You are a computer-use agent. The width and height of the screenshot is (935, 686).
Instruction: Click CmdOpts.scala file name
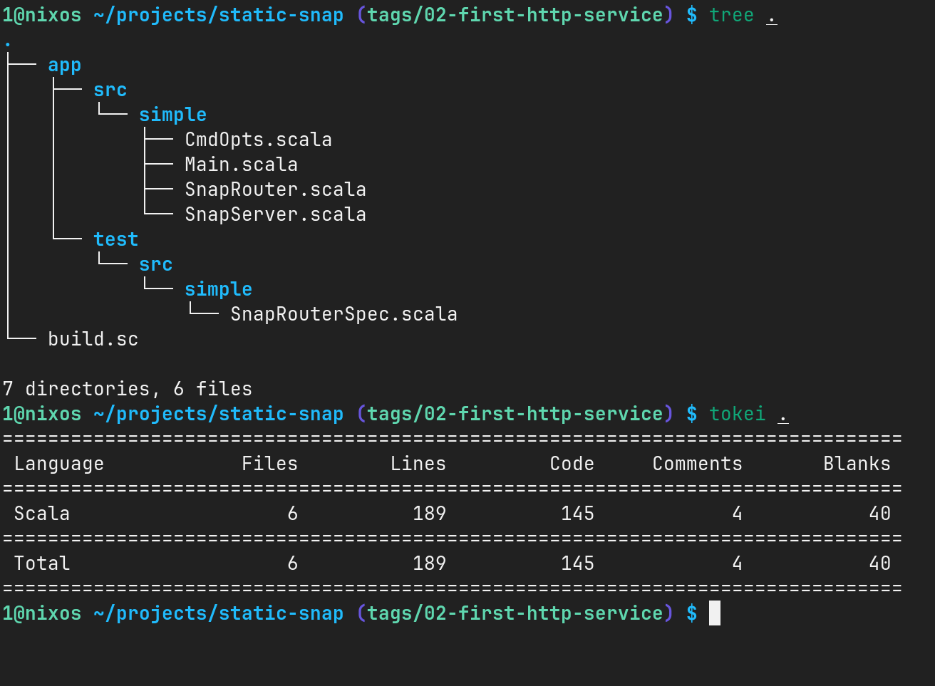point(258,140)
